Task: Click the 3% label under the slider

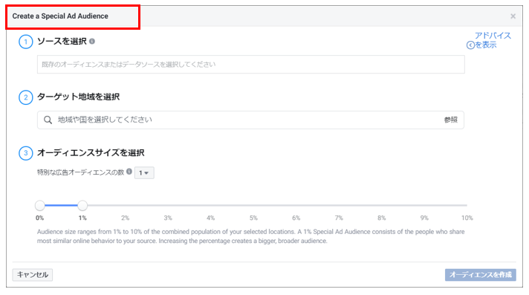Action: (168, 218)
